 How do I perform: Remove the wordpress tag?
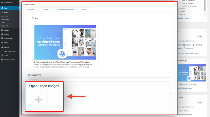[185, 48]
